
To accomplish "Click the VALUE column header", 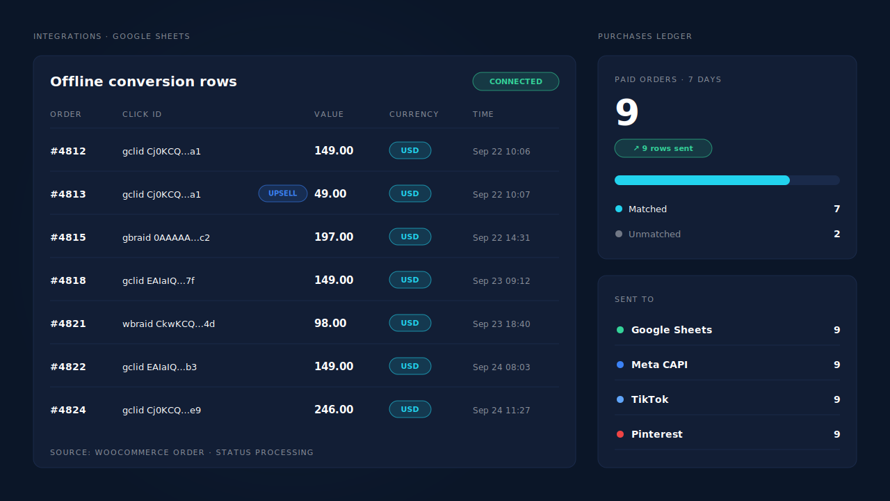I will [x=329, y=114].
